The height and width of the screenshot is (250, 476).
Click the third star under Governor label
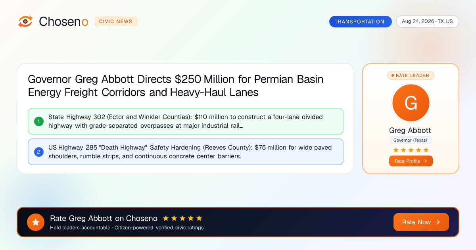(411, 150)
